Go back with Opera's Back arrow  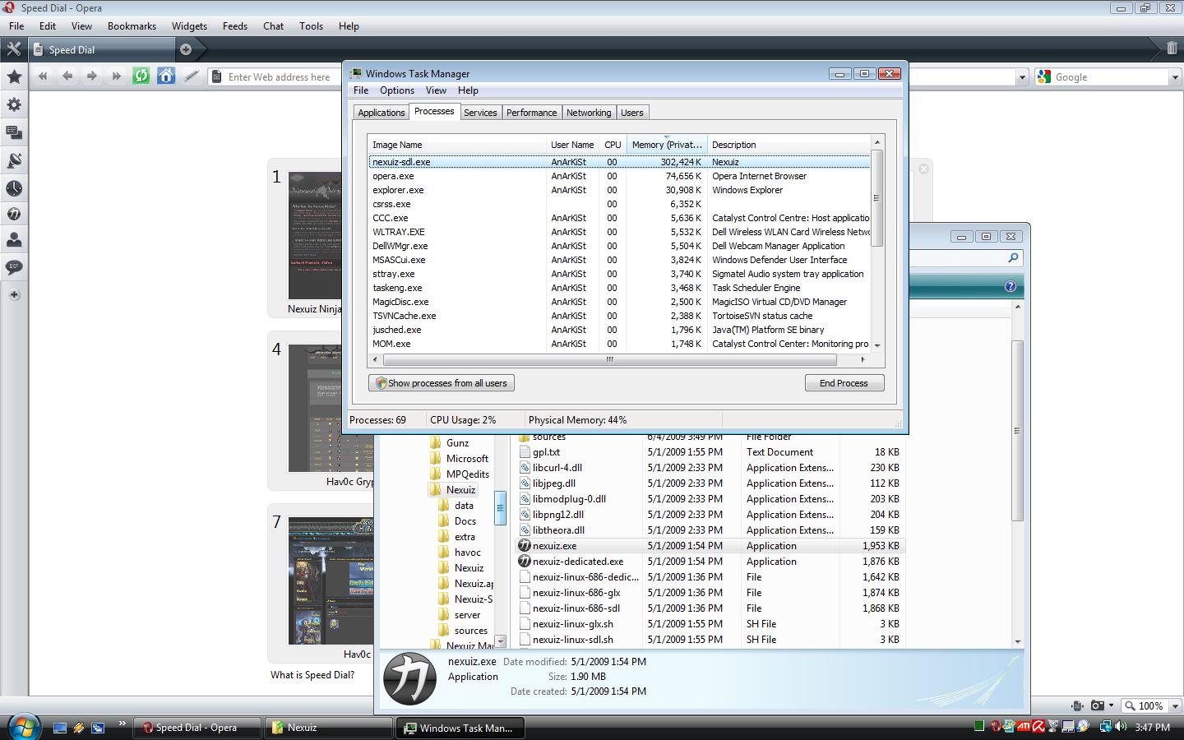click(x=67, y=76)
